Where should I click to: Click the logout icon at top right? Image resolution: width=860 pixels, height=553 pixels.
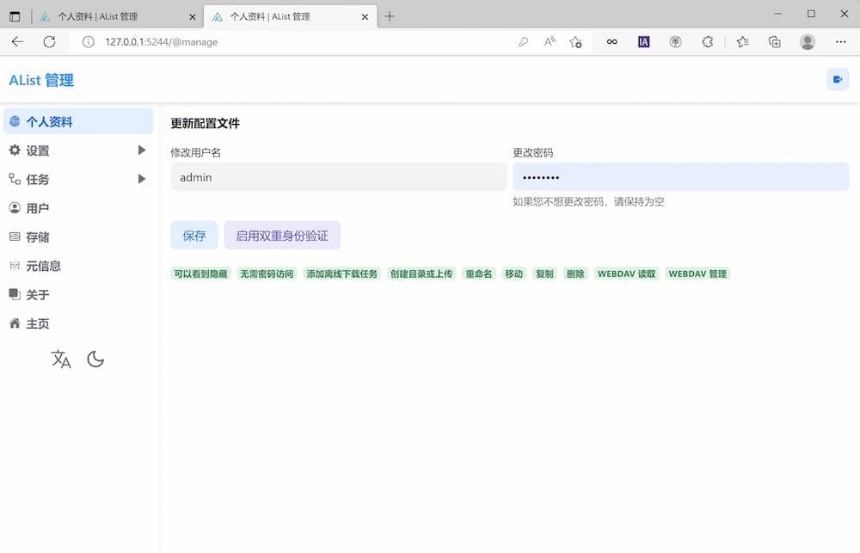(x=837, y=80)
